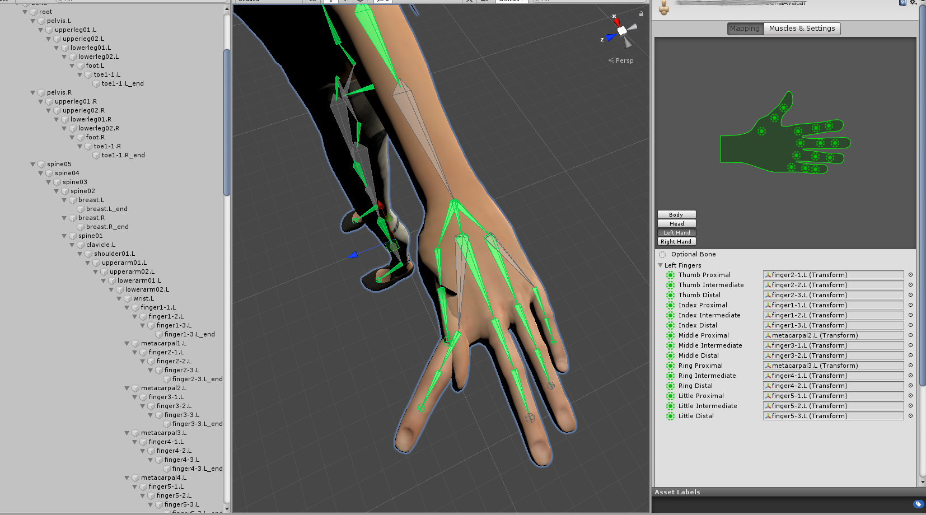926x515 pixels.
Task: Toggle the scene view rotation lock
Action: 641,13
